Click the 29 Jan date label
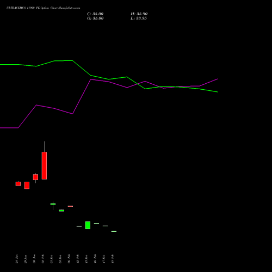 click(x=26, y=259)
